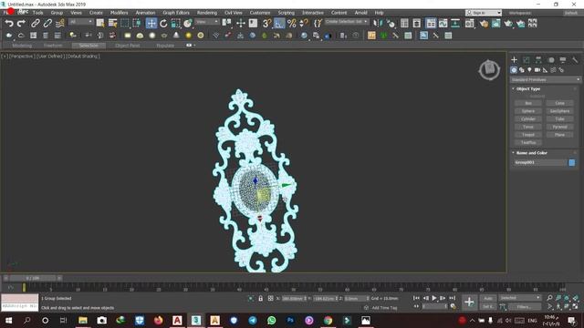Image resolution: width=584 pixels, height=328 pixels.
Task: Click the Play Animation button
Action: click(x=434, y=298)
